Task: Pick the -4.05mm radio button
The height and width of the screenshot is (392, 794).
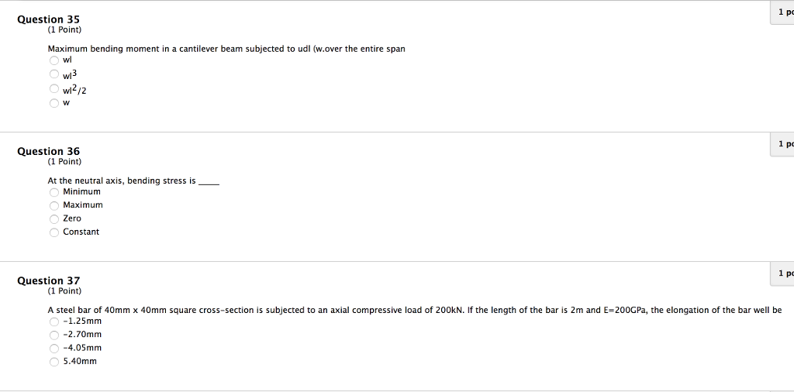Action: pyautogui.click(x=54, y=349)
